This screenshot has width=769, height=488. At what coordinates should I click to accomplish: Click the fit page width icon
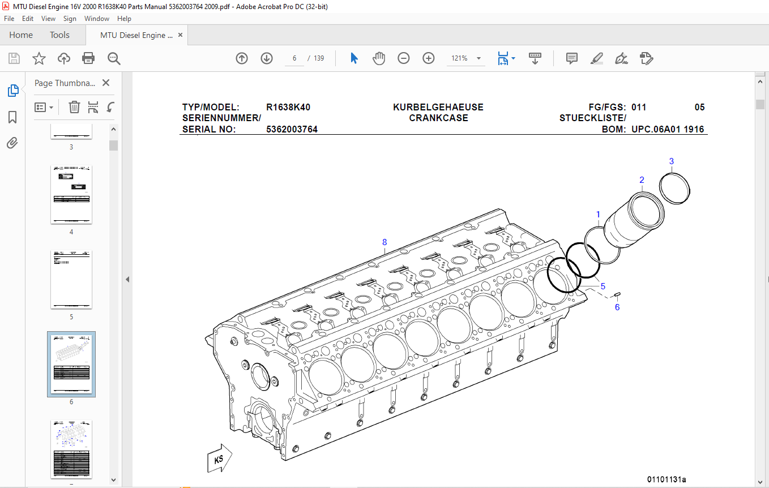coord(503,58)
